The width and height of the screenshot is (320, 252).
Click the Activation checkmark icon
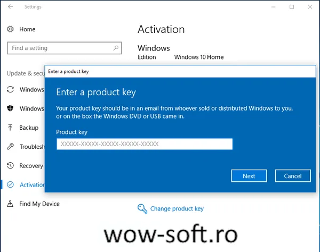point(10,184)
